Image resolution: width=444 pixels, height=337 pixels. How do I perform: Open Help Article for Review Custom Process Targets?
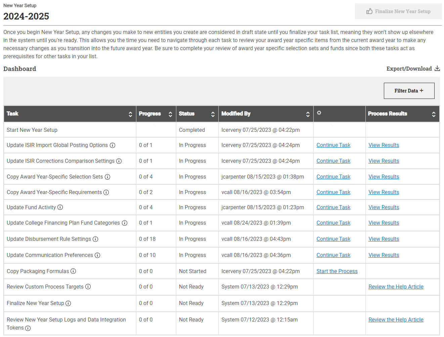[x=396, y=287]
